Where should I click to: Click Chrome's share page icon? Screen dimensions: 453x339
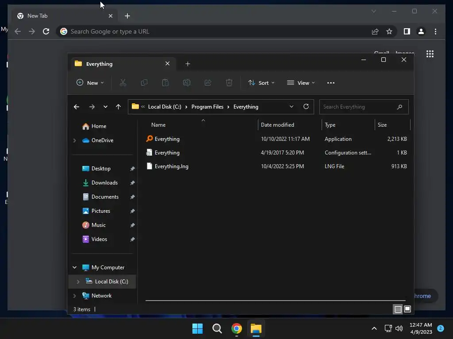click(x=375, y=31)
